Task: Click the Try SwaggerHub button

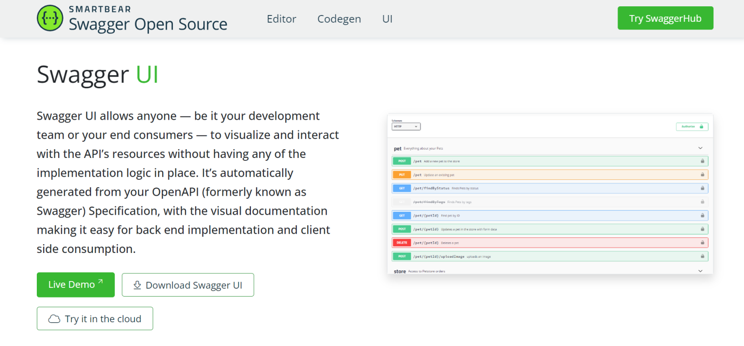Action: [x=665, y=18]
